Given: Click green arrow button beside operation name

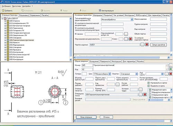Looking at the screenshot, I should (x=171, y=69).
